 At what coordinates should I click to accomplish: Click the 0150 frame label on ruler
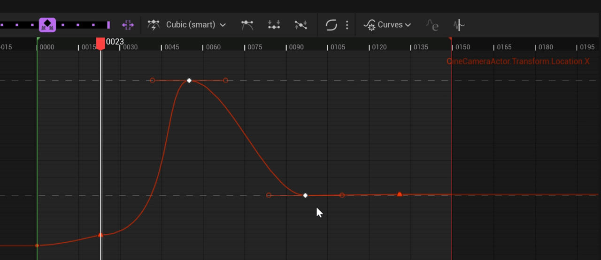coord(462,47)
